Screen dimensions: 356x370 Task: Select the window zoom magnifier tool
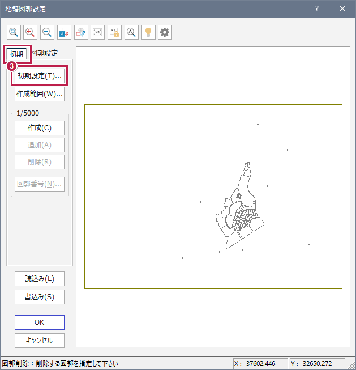14,32
